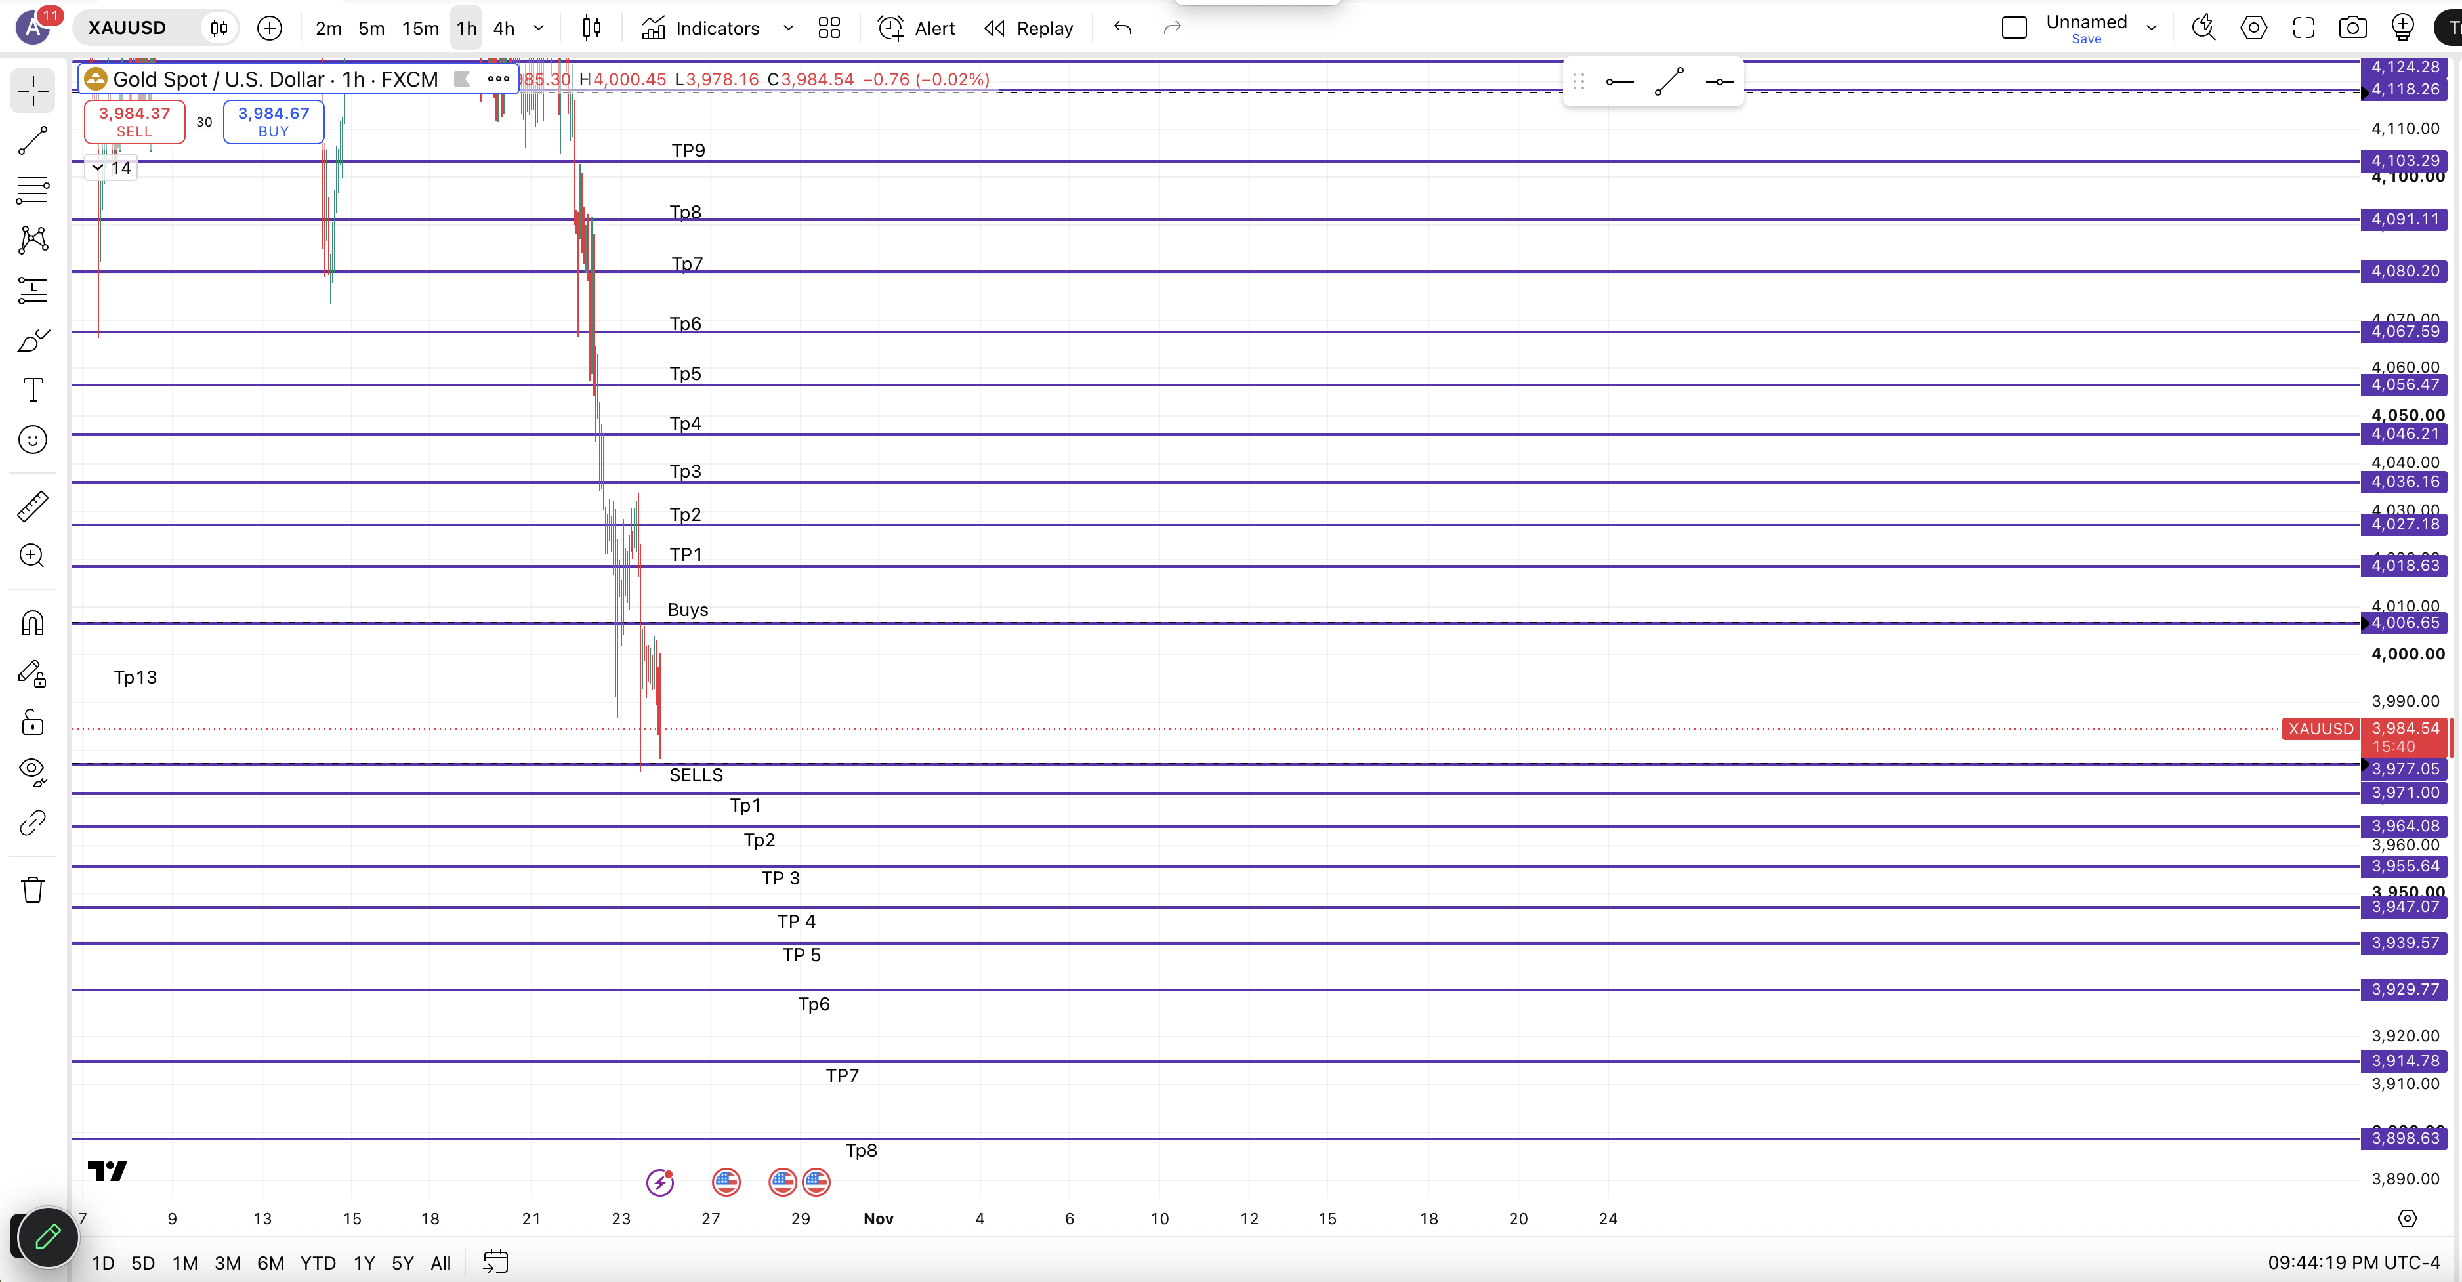The width and height of the screenshot is (2462, 1282).
Task: Open the Fibonacci retracement tools
Action: pyautogui.click(x=33, y=190)
